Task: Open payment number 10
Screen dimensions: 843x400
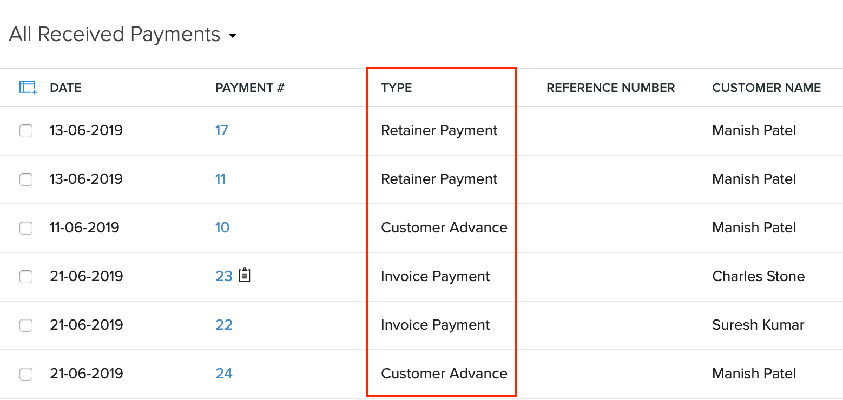Action: 222,228
